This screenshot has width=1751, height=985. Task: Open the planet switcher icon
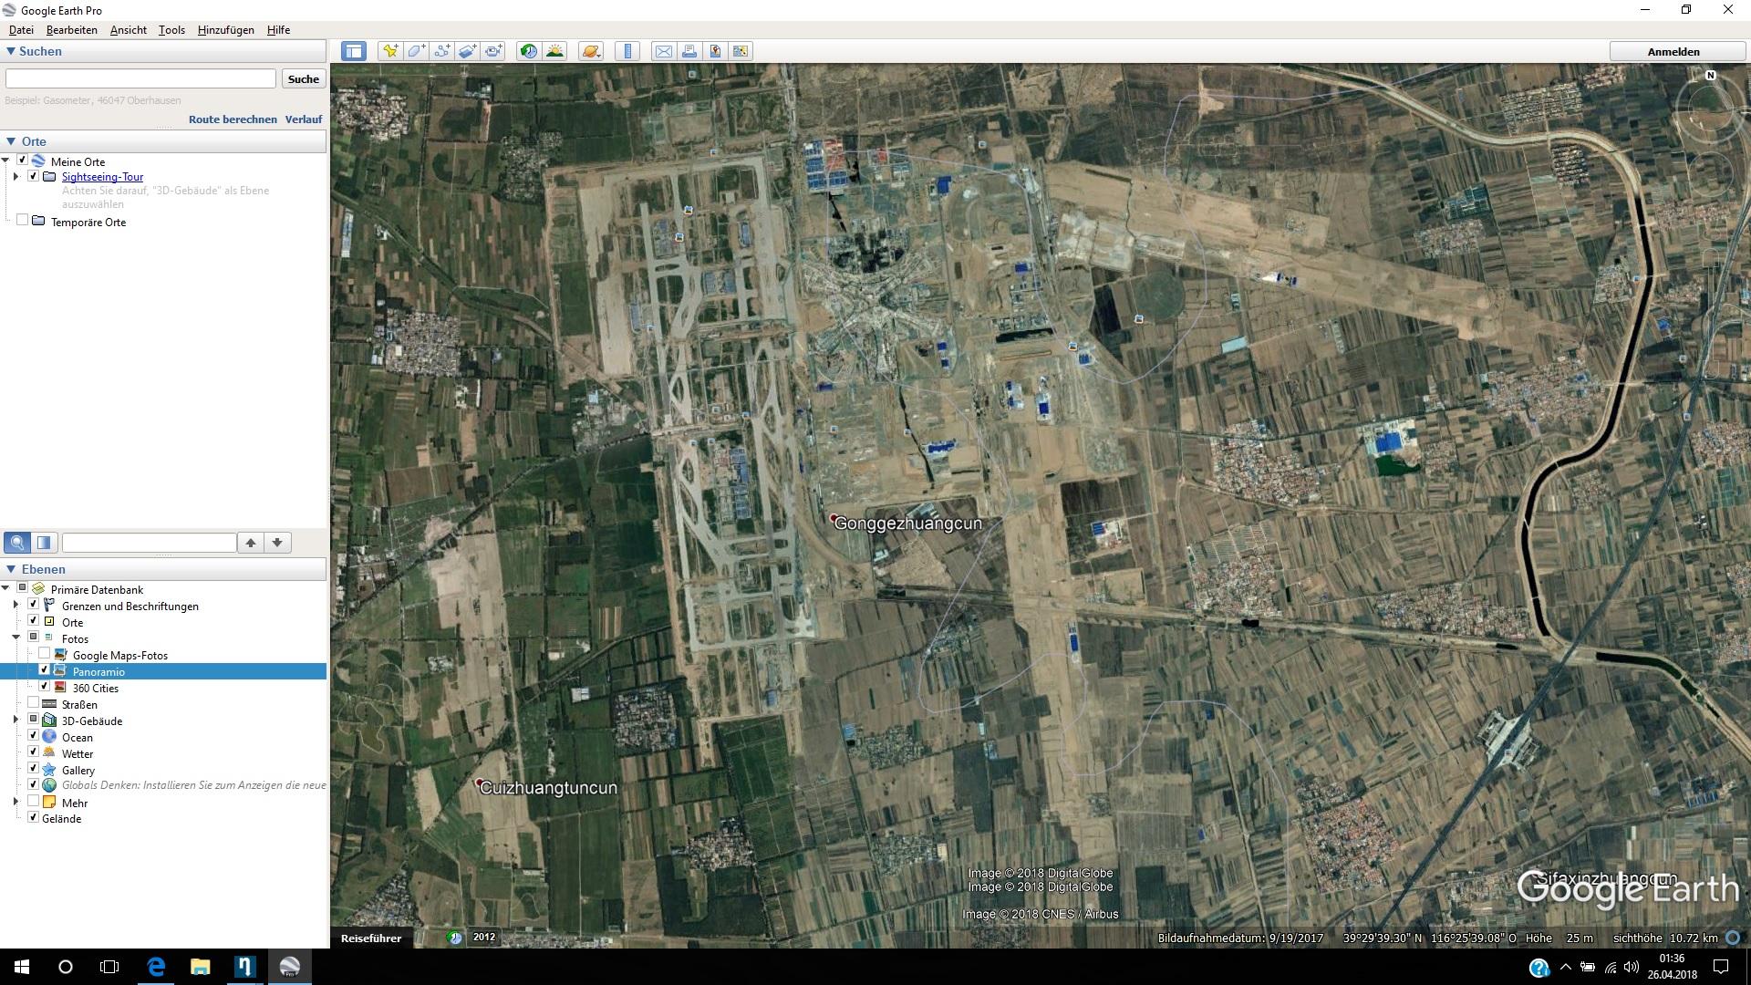(x=591, y=51)
